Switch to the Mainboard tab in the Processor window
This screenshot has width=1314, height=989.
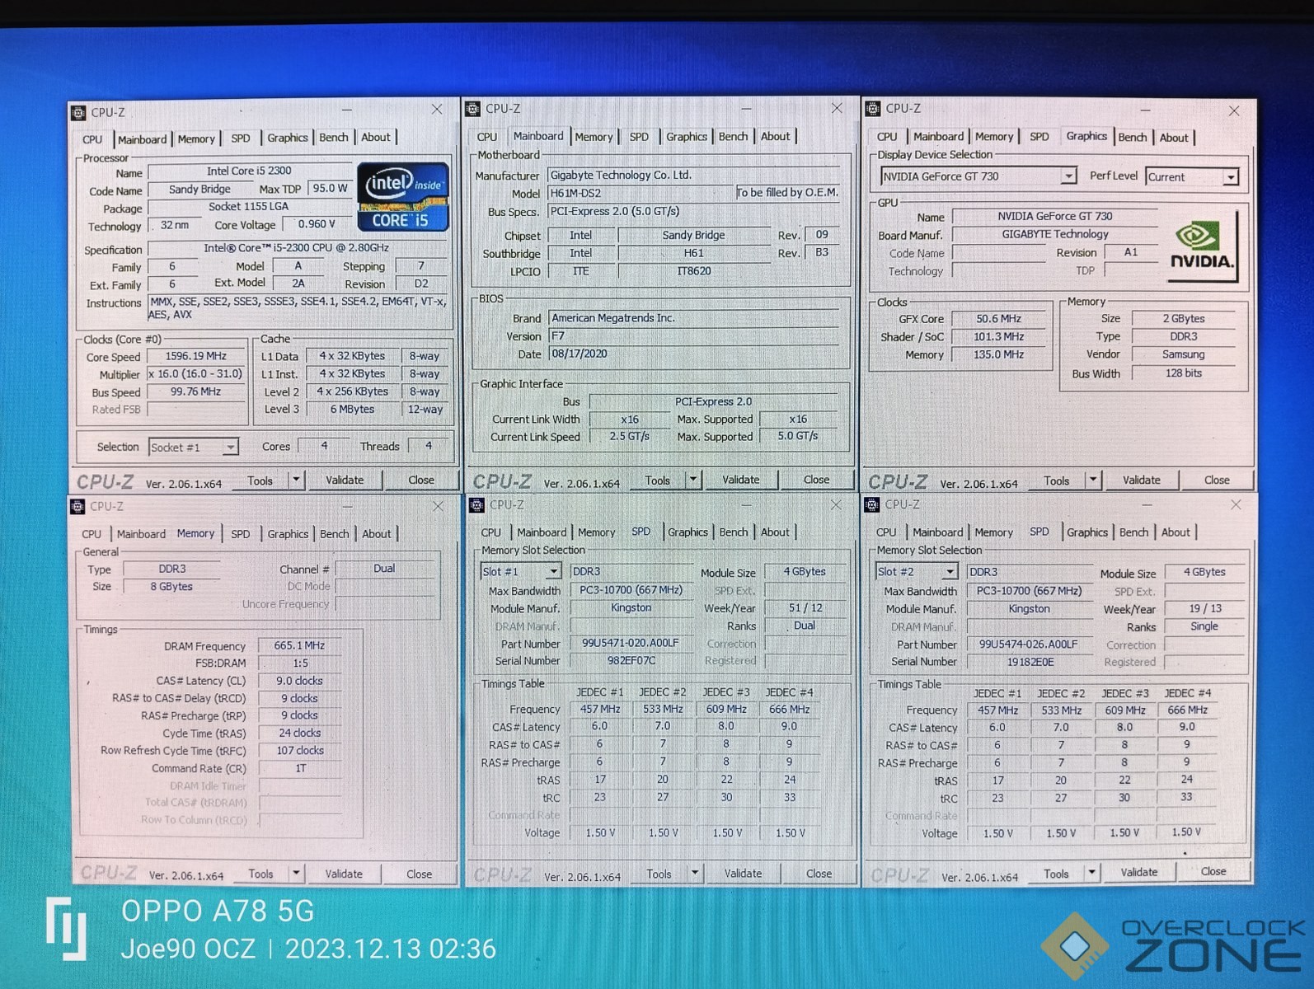click(142, 139)
